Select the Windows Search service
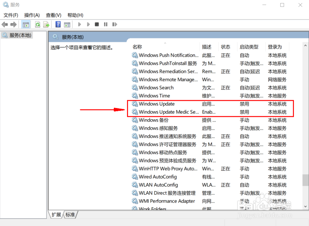The width and height of the screenshot is (309, 226). (156, 87)
